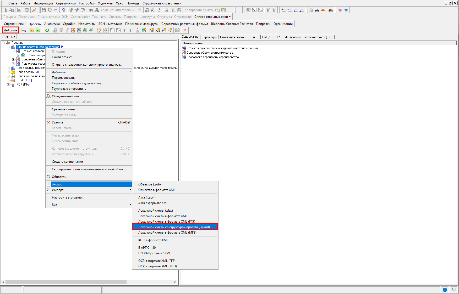Expand the КОРЗИНА tree node
Screen dimensions: 459x294
[8, 84]
